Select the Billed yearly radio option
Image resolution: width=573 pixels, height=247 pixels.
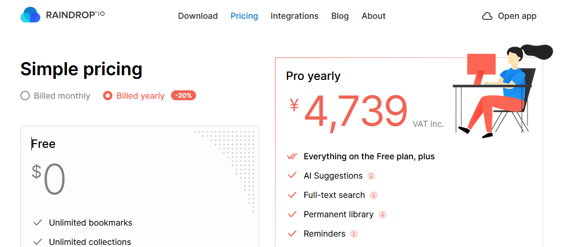108,96
